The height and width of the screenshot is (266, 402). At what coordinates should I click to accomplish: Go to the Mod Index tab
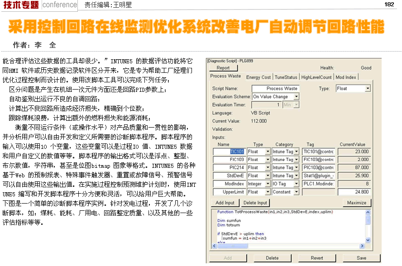coord(346,77)
